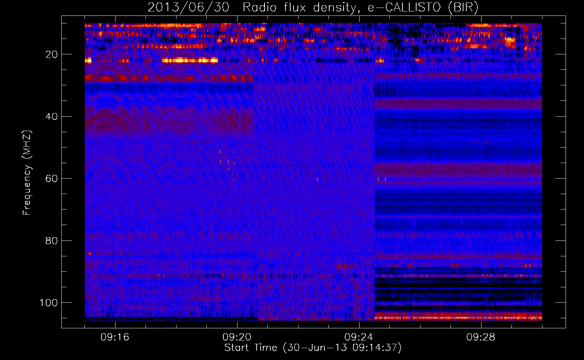This screenshot has width=584, height=360.
Task: Click the '100' frequency tick label
Action: tap(49, 303)
